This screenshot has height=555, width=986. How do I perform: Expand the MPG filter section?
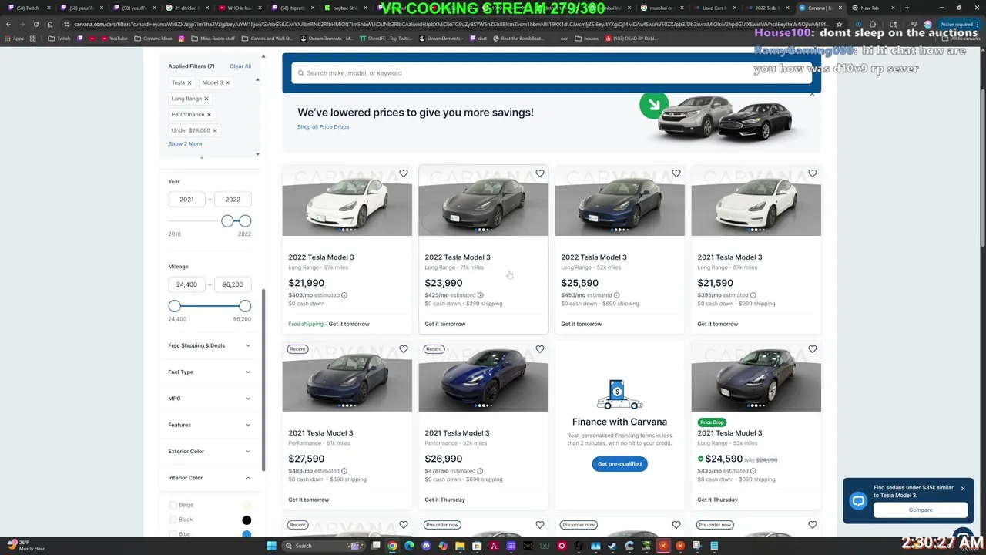pos(210,399)
